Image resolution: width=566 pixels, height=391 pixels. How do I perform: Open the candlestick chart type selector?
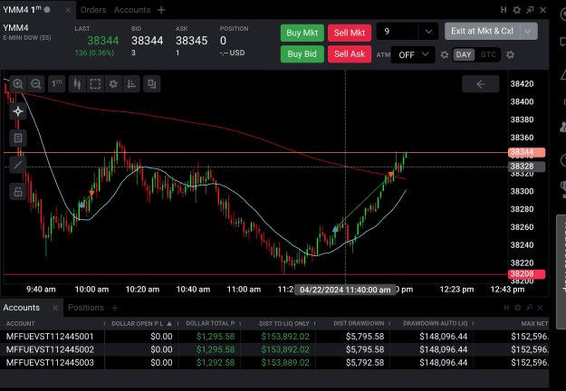point(77,84)
